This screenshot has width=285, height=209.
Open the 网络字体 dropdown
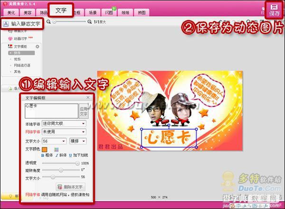tap(64, 132)
